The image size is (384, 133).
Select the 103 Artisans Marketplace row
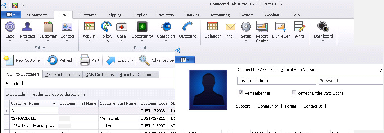pyautogui.click(x=89, y=126)
